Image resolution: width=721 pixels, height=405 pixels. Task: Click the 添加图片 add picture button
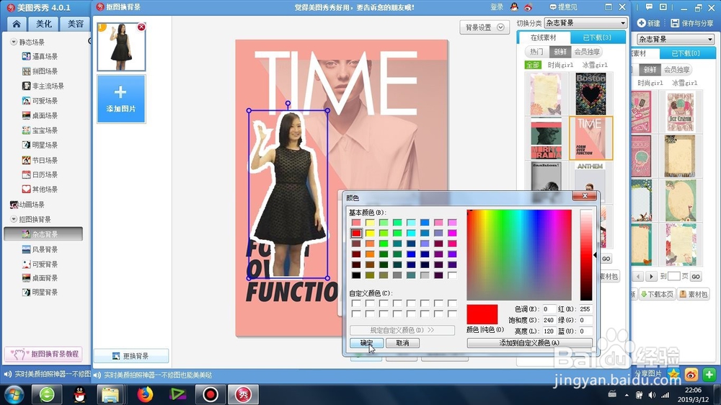click(x=121, y=99)
